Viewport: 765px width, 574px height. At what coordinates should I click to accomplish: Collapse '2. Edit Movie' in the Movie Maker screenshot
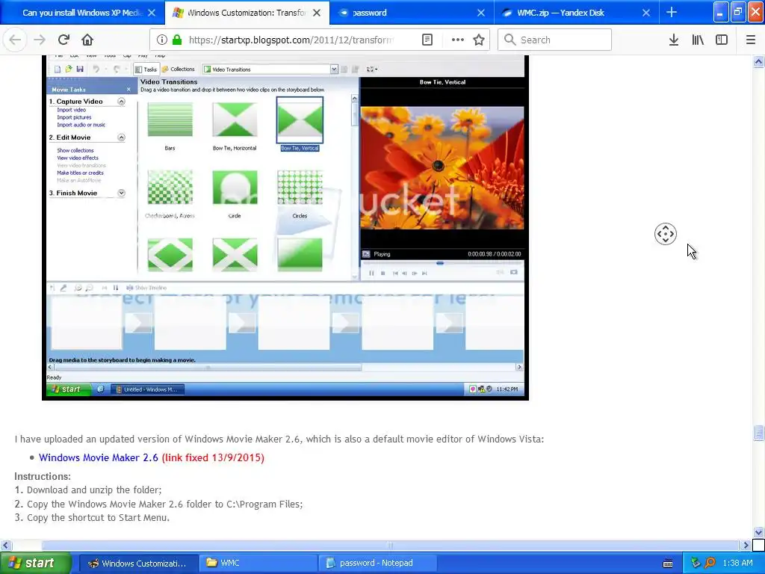pos(121,138)
